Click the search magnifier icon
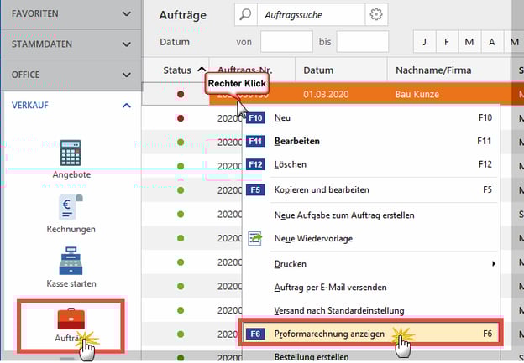This screenshot has width=524, height=363. click(x=244, y=14)
